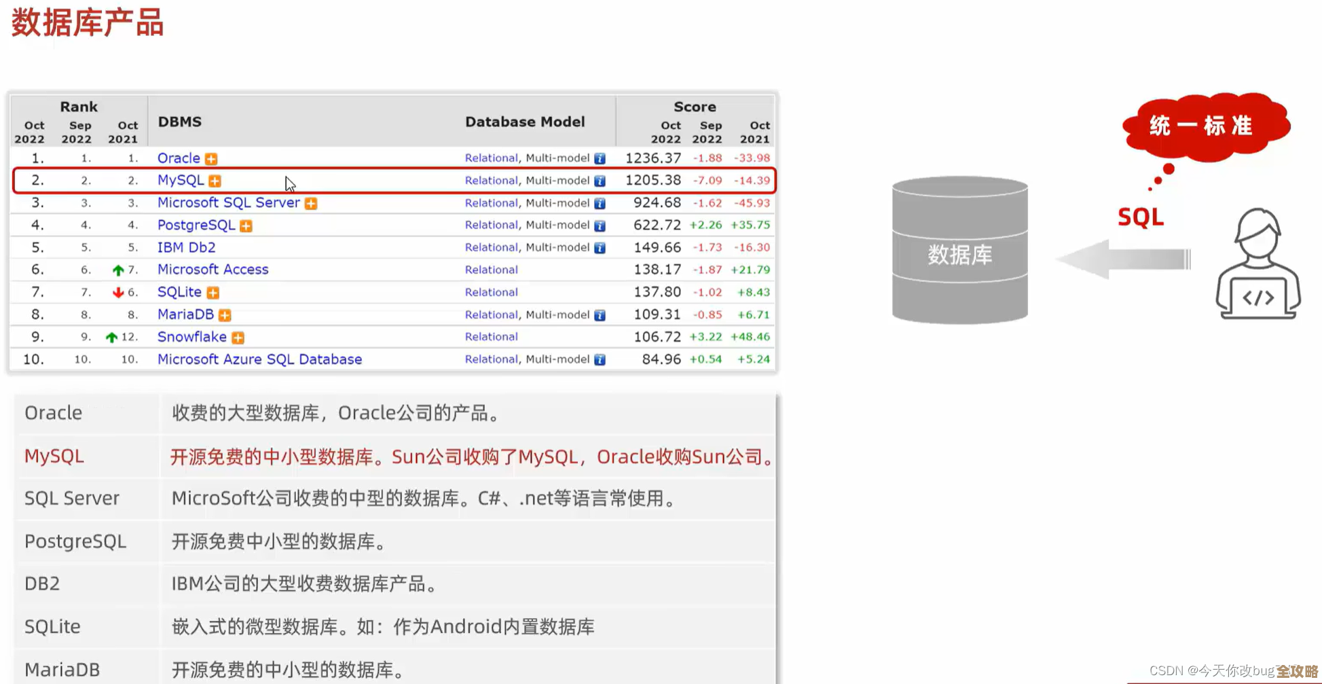Click the DBMS column header

pyautogui.click(x=179, y=121)
